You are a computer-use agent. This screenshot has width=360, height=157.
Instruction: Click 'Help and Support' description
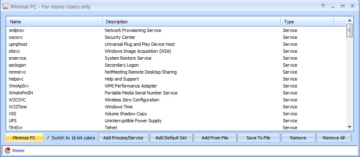(122, 79)
